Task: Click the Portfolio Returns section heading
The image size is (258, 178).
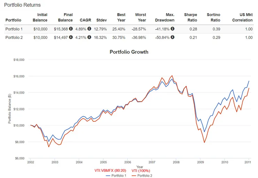Action: point(22,5)
